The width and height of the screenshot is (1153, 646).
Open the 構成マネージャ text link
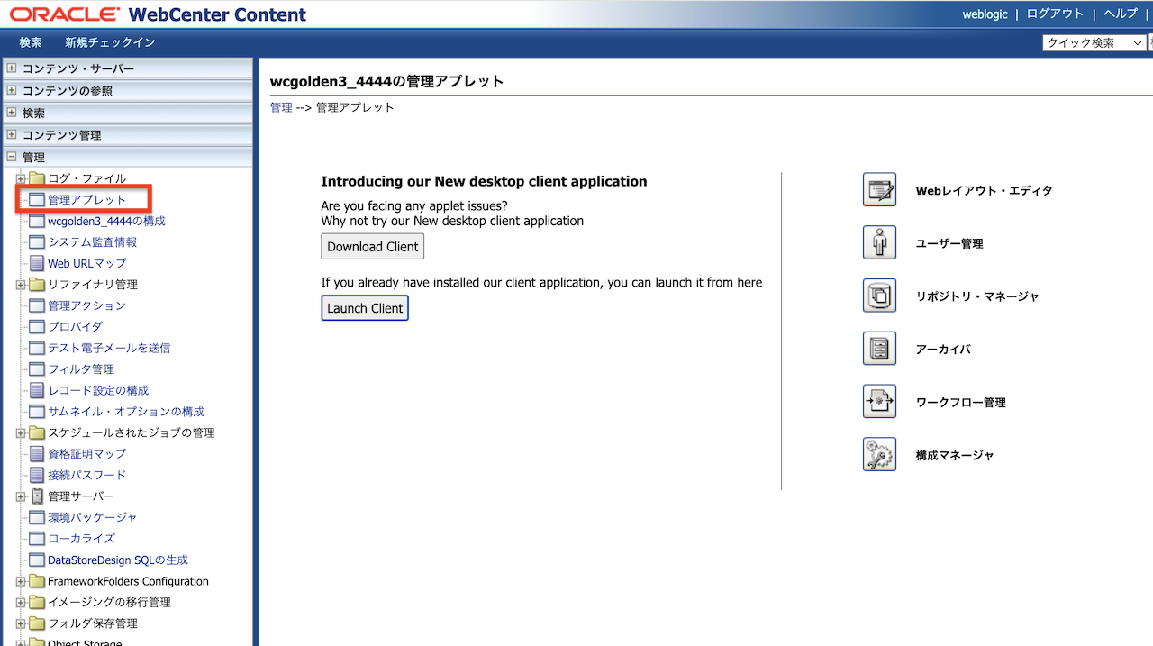[955, 456]
